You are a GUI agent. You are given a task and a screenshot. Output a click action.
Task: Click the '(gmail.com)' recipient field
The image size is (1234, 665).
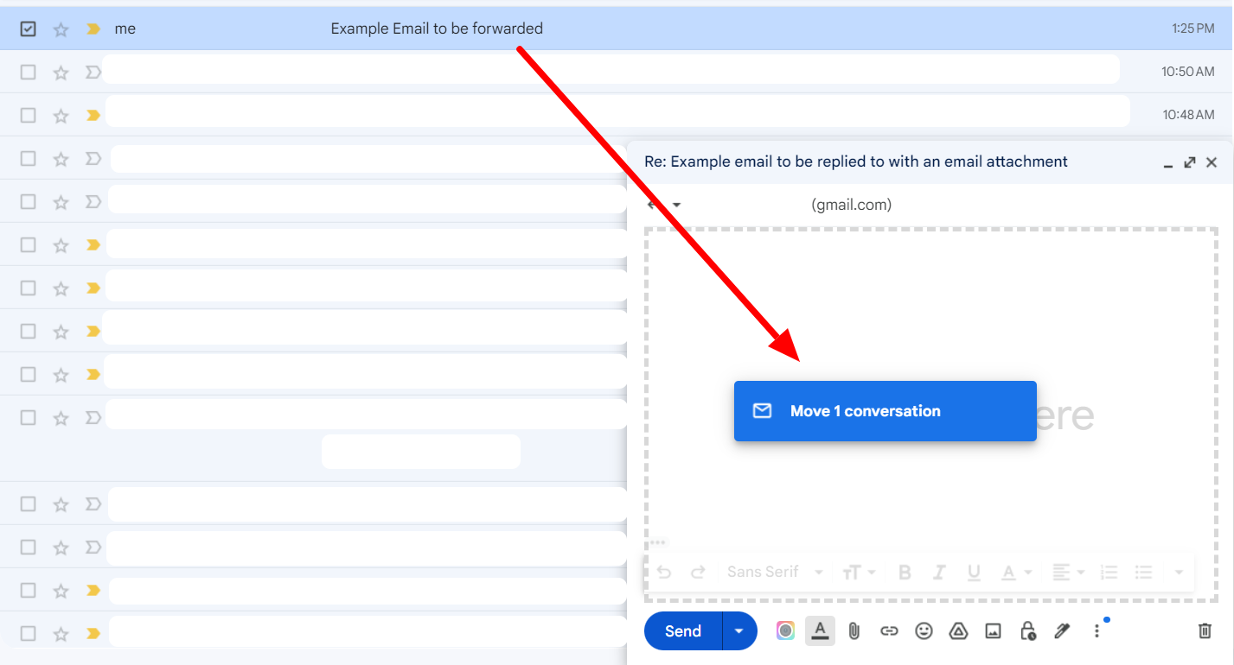coord(851,205)
